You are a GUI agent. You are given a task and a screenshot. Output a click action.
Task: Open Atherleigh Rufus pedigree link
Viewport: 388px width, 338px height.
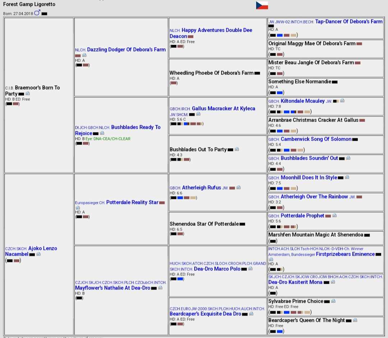pyautogui.click(x=202, y=188)
